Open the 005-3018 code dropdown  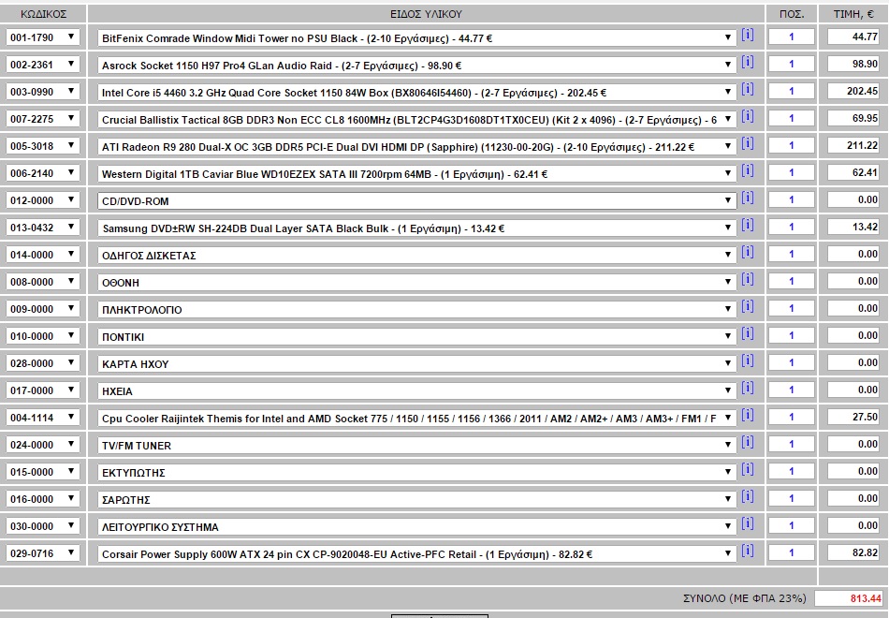click(x=43, y=146)
